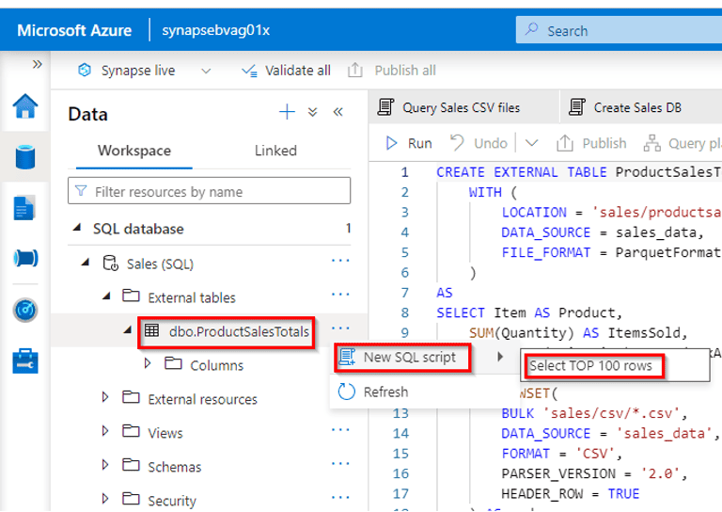Choose Refresh from the context menu
The height and width of the screenshot is (512, 722).
pyautogui.click(x=424, y=392)
